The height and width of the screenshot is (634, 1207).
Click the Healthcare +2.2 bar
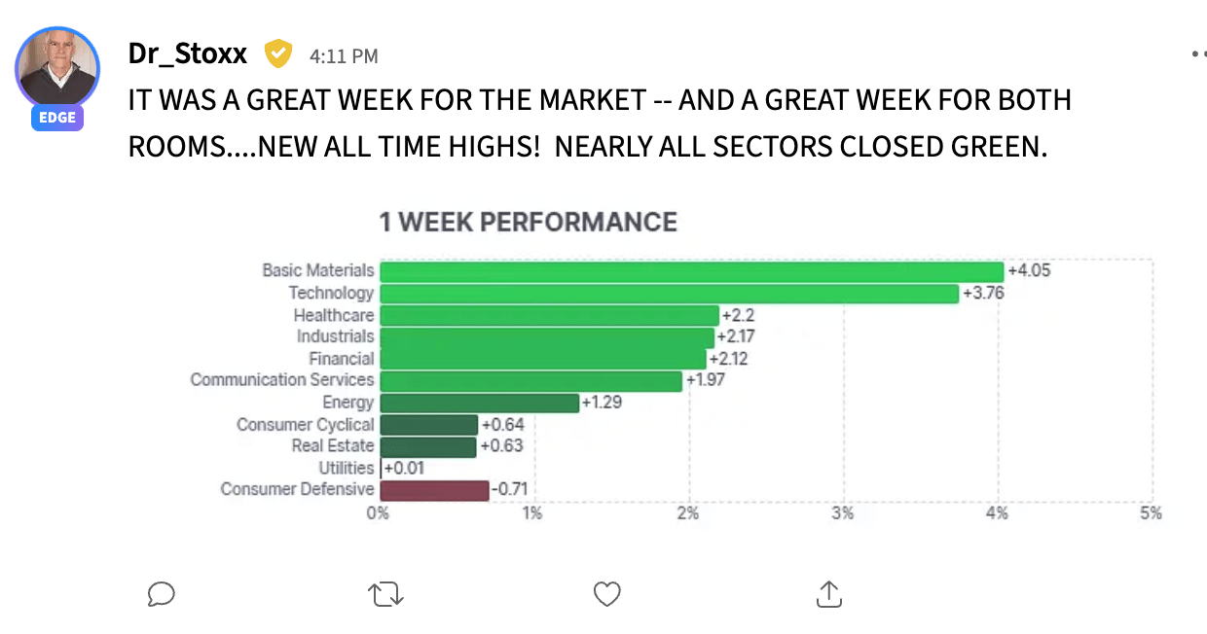[549, 315]
